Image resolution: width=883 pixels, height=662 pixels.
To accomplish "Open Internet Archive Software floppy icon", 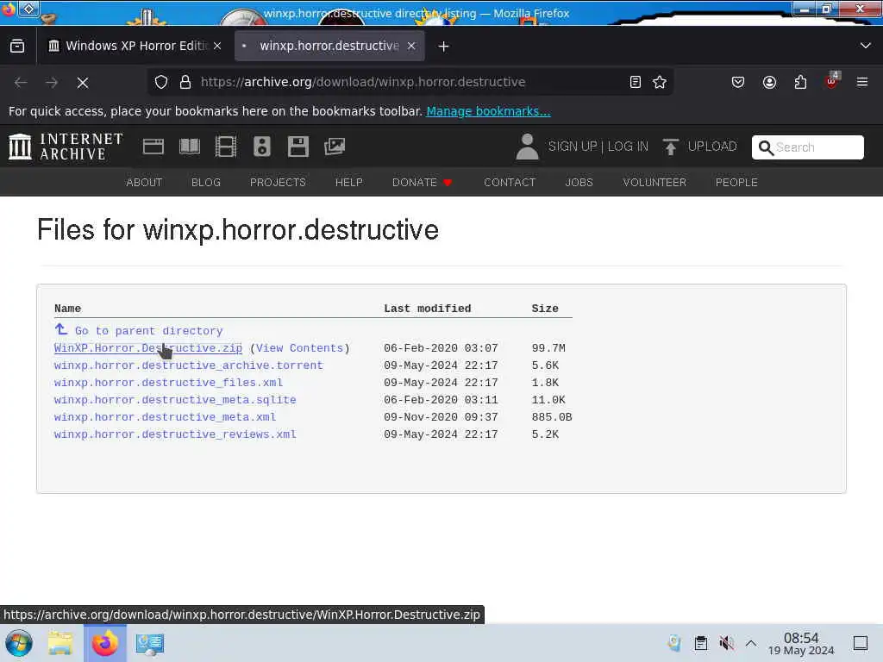I will (297, 147).
